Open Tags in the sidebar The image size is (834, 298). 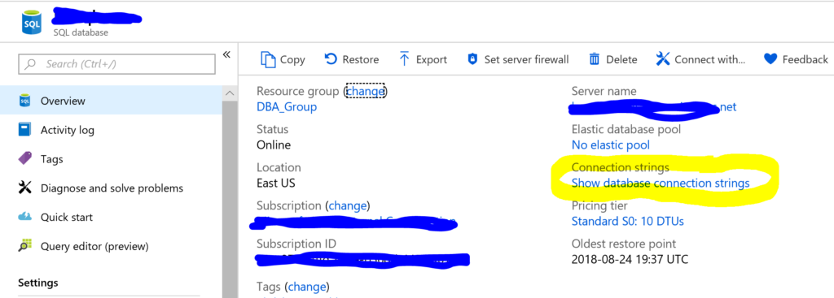[111, 158]
